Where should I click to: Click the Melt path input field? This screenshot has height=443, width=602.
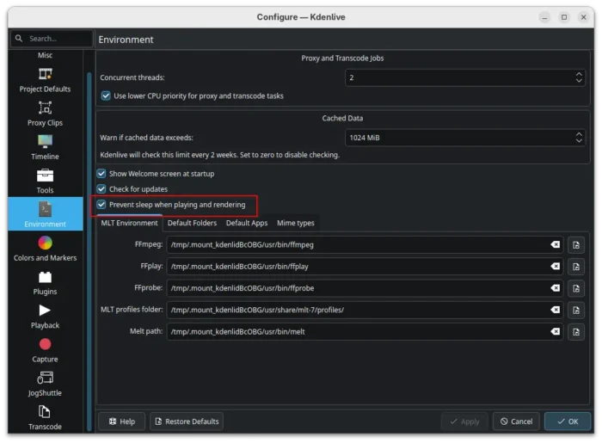(x=365, y=332)
